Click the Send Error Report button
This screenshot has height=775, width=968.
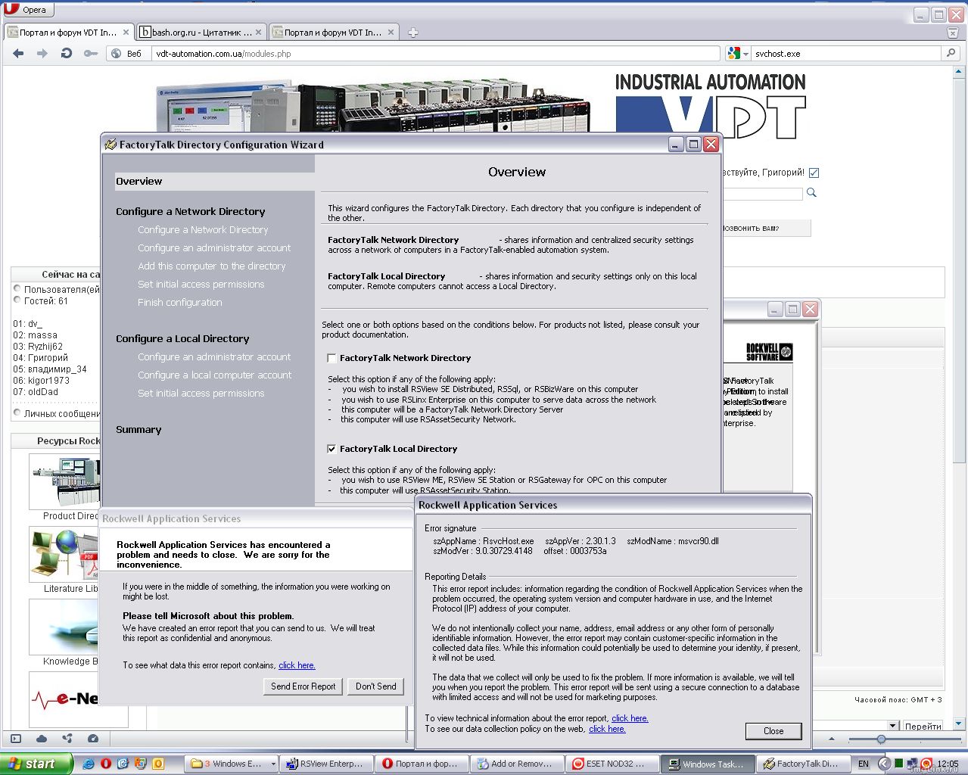(303, 686)
